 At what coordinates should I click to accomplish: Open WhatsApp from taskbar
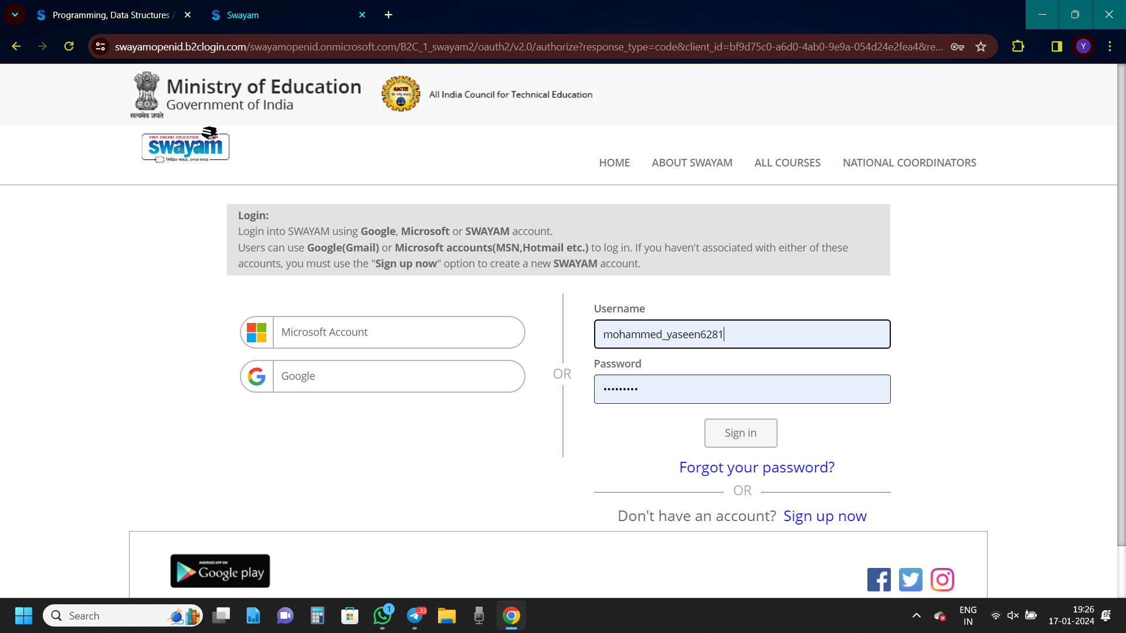point(382,615)
